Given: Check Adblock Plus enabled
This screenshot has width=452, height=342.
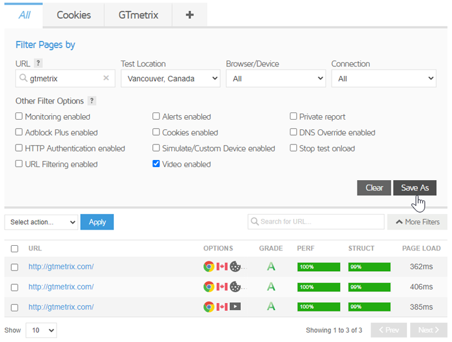Looking at the screenshot, I should [19, 132].
